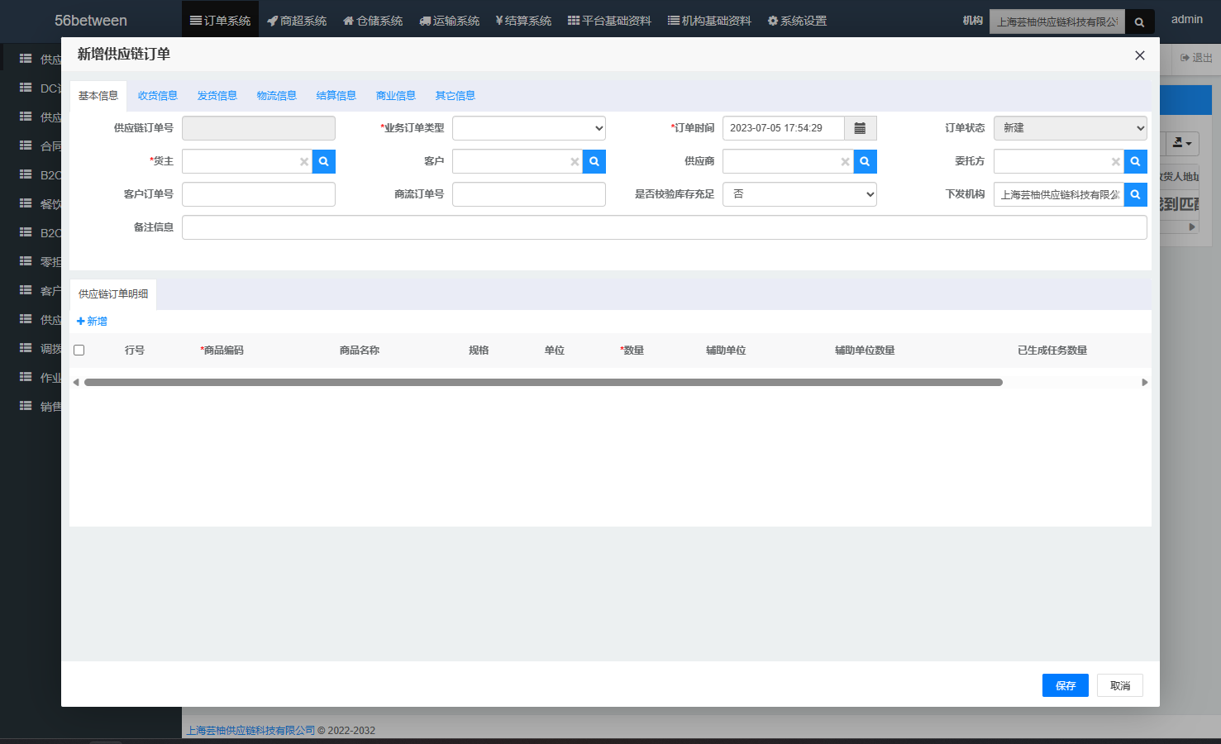The height and width of the screenshot is (744, 1221).
Task: Clear the 客户 field with X icon
Action: coord(575,162)
